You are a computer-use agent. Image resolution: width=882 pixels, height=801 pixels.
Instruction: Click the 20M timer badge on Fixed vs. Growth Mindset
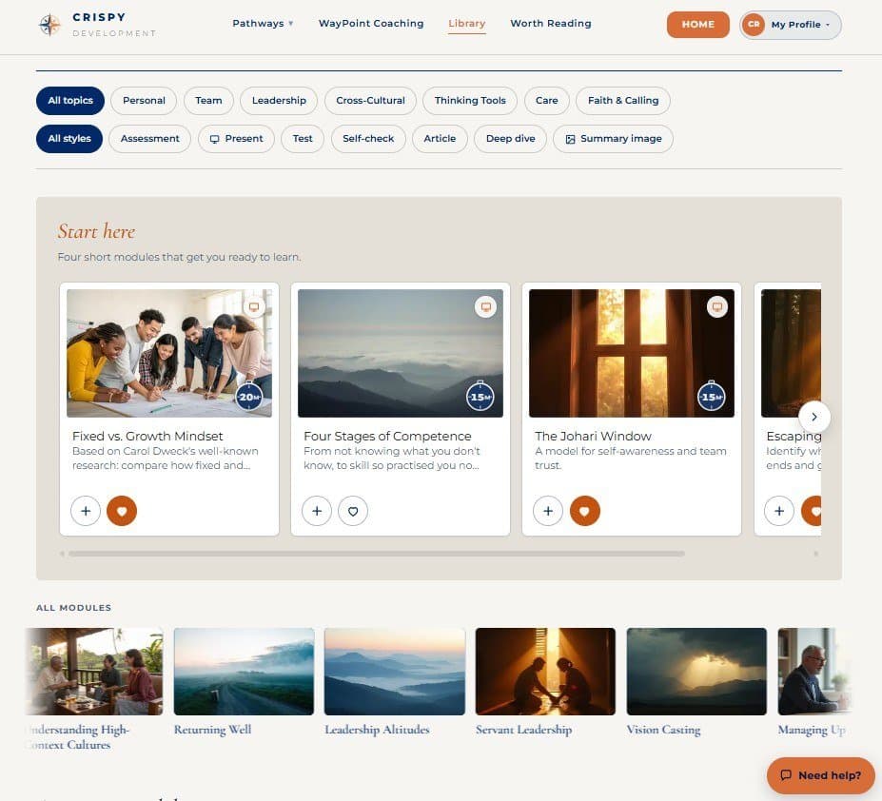(x=248, y=397)
